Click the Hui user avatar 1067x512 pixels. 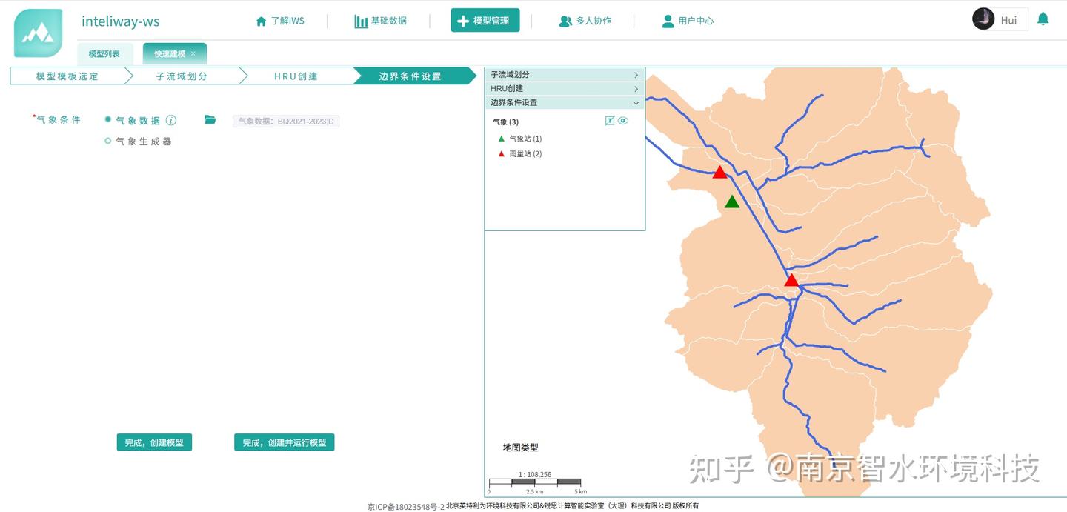(983, 19)
